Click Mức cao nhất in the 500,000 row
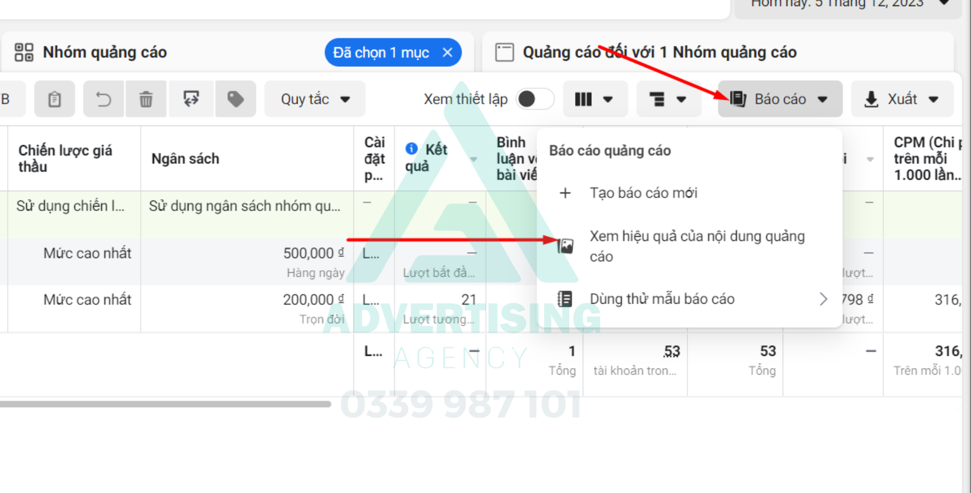The image size is (971, 493). pos(87,253)
